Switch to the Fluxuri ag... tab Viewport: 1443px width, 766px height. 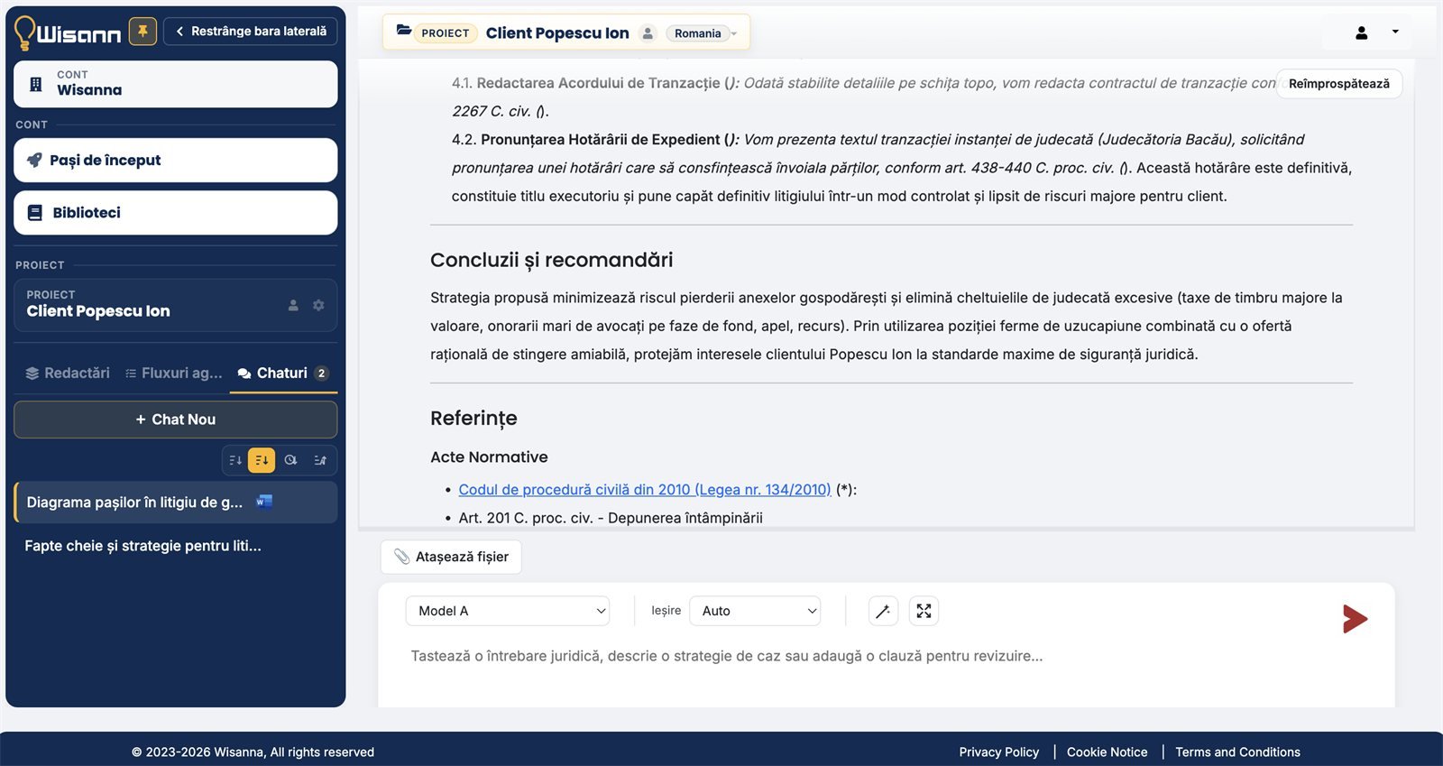pos(173,373)
